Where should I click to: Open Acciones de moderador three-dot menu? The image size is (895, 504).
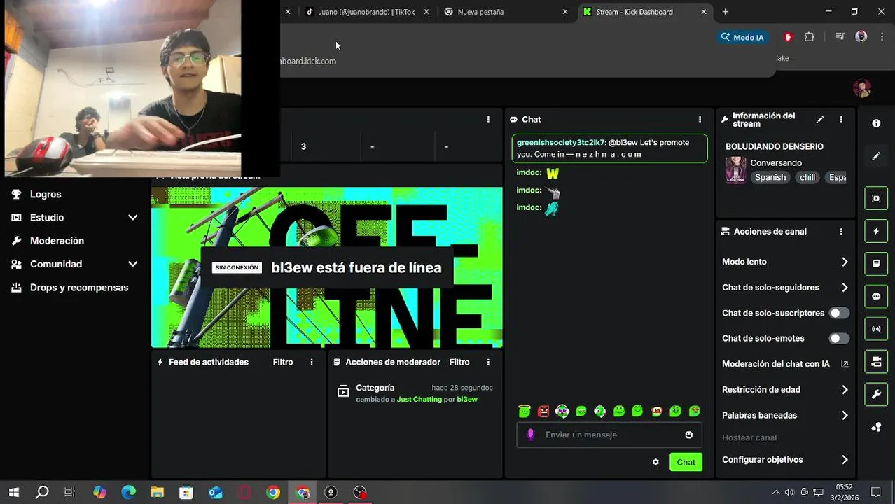click(x=488, y=362)
